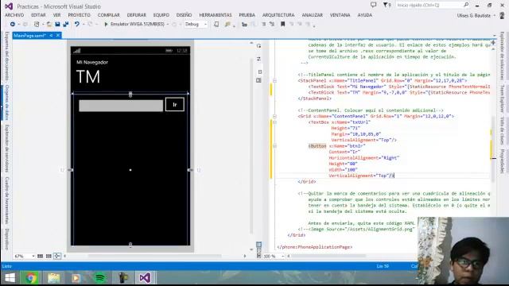
Task: Select the gray TextBox in the designer
Action: (121, 106)
